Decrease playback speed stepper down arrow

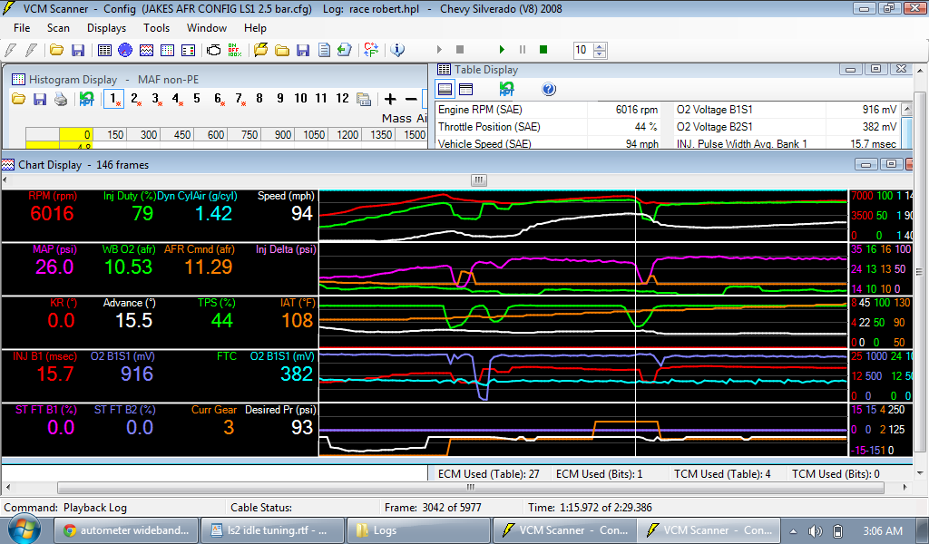pyautogui.click(x=600, y=53)
